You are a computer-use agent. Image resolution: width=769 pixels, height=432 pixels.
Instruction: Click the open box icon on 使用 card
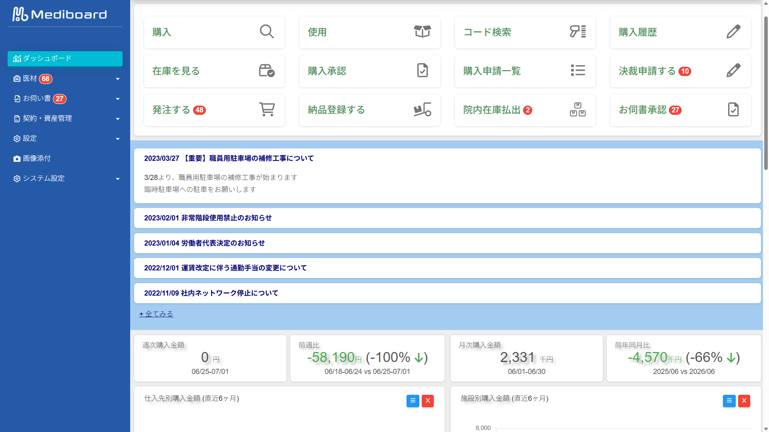coord(422,32)
